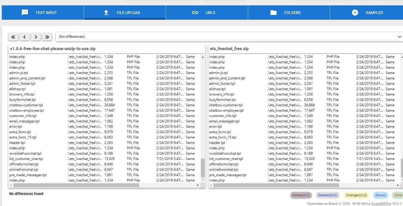This screenshot has height=206, width=403.
Task: Click the Text Input speech bubble icon
Action: [x=25, y=13]
